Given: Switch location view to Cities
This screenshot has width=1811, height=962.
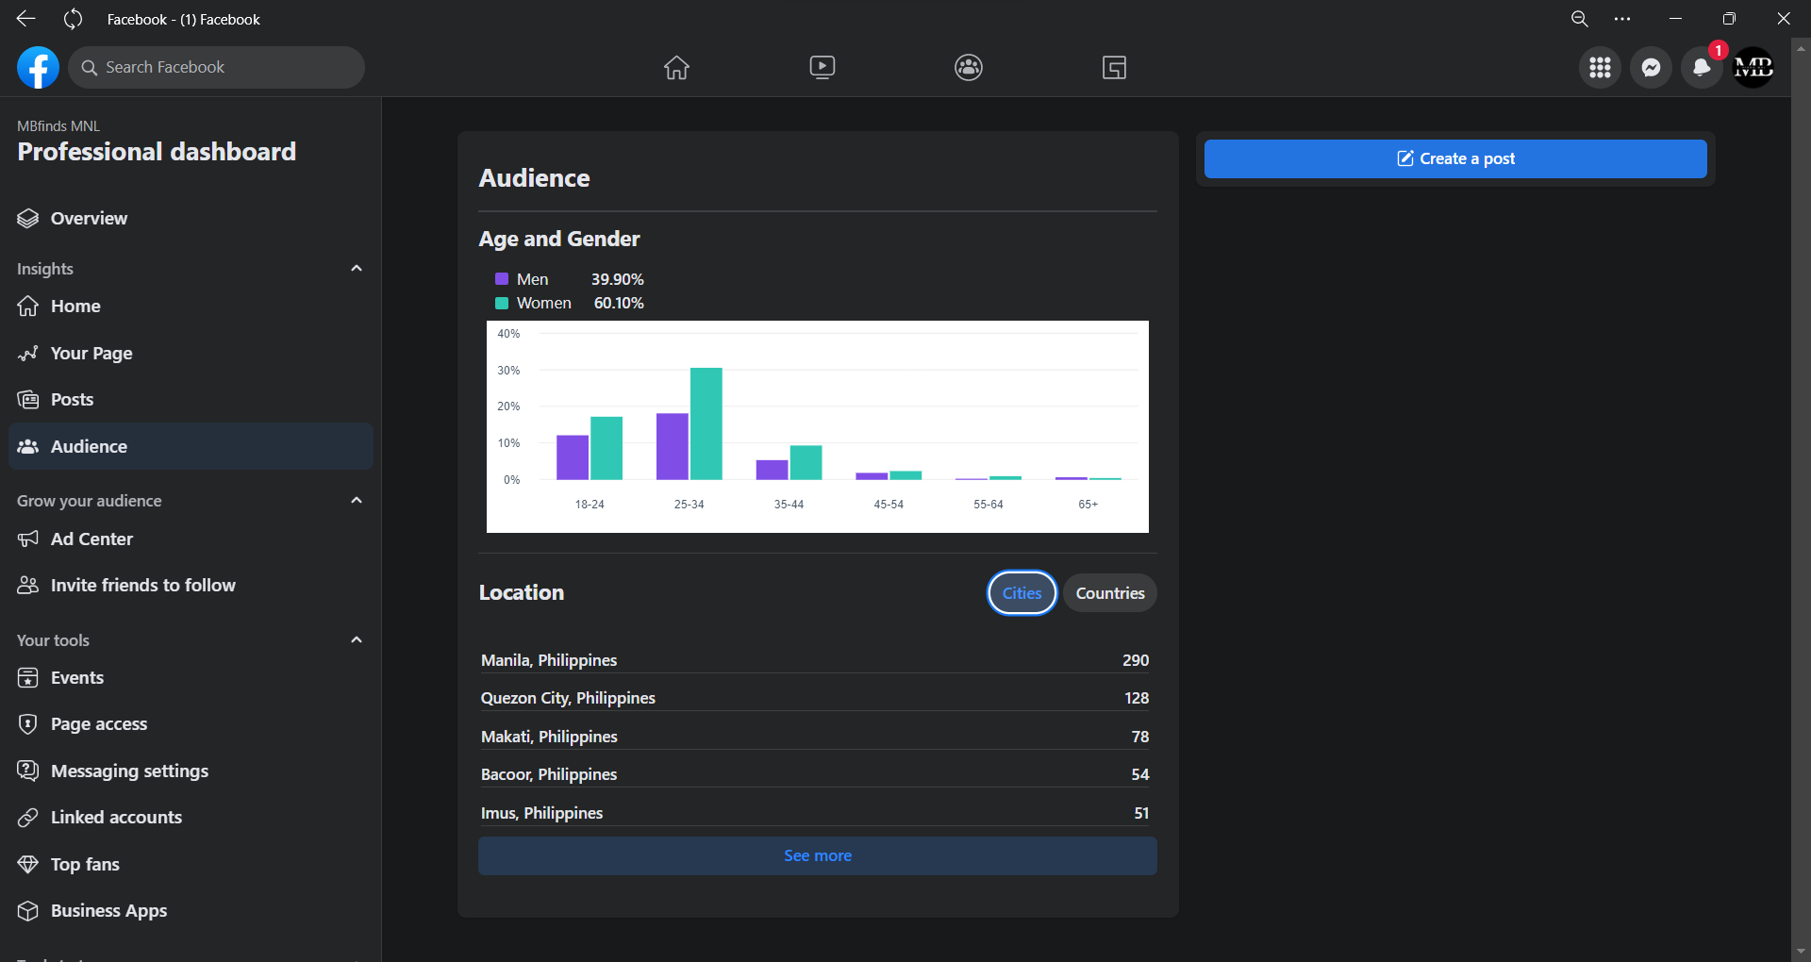Looking at the screenshot, I should (1022, 593).
